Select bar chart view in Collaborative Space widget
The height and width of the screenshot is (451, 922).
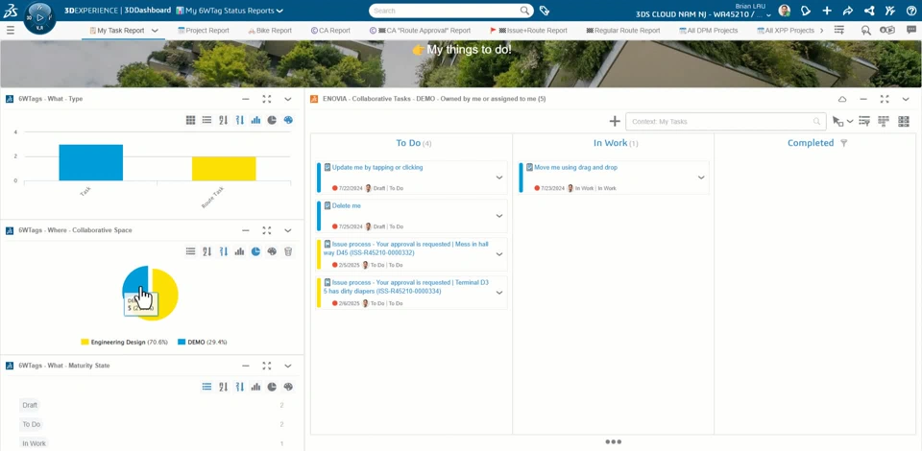pyautogui.click(x=239, y=251)
